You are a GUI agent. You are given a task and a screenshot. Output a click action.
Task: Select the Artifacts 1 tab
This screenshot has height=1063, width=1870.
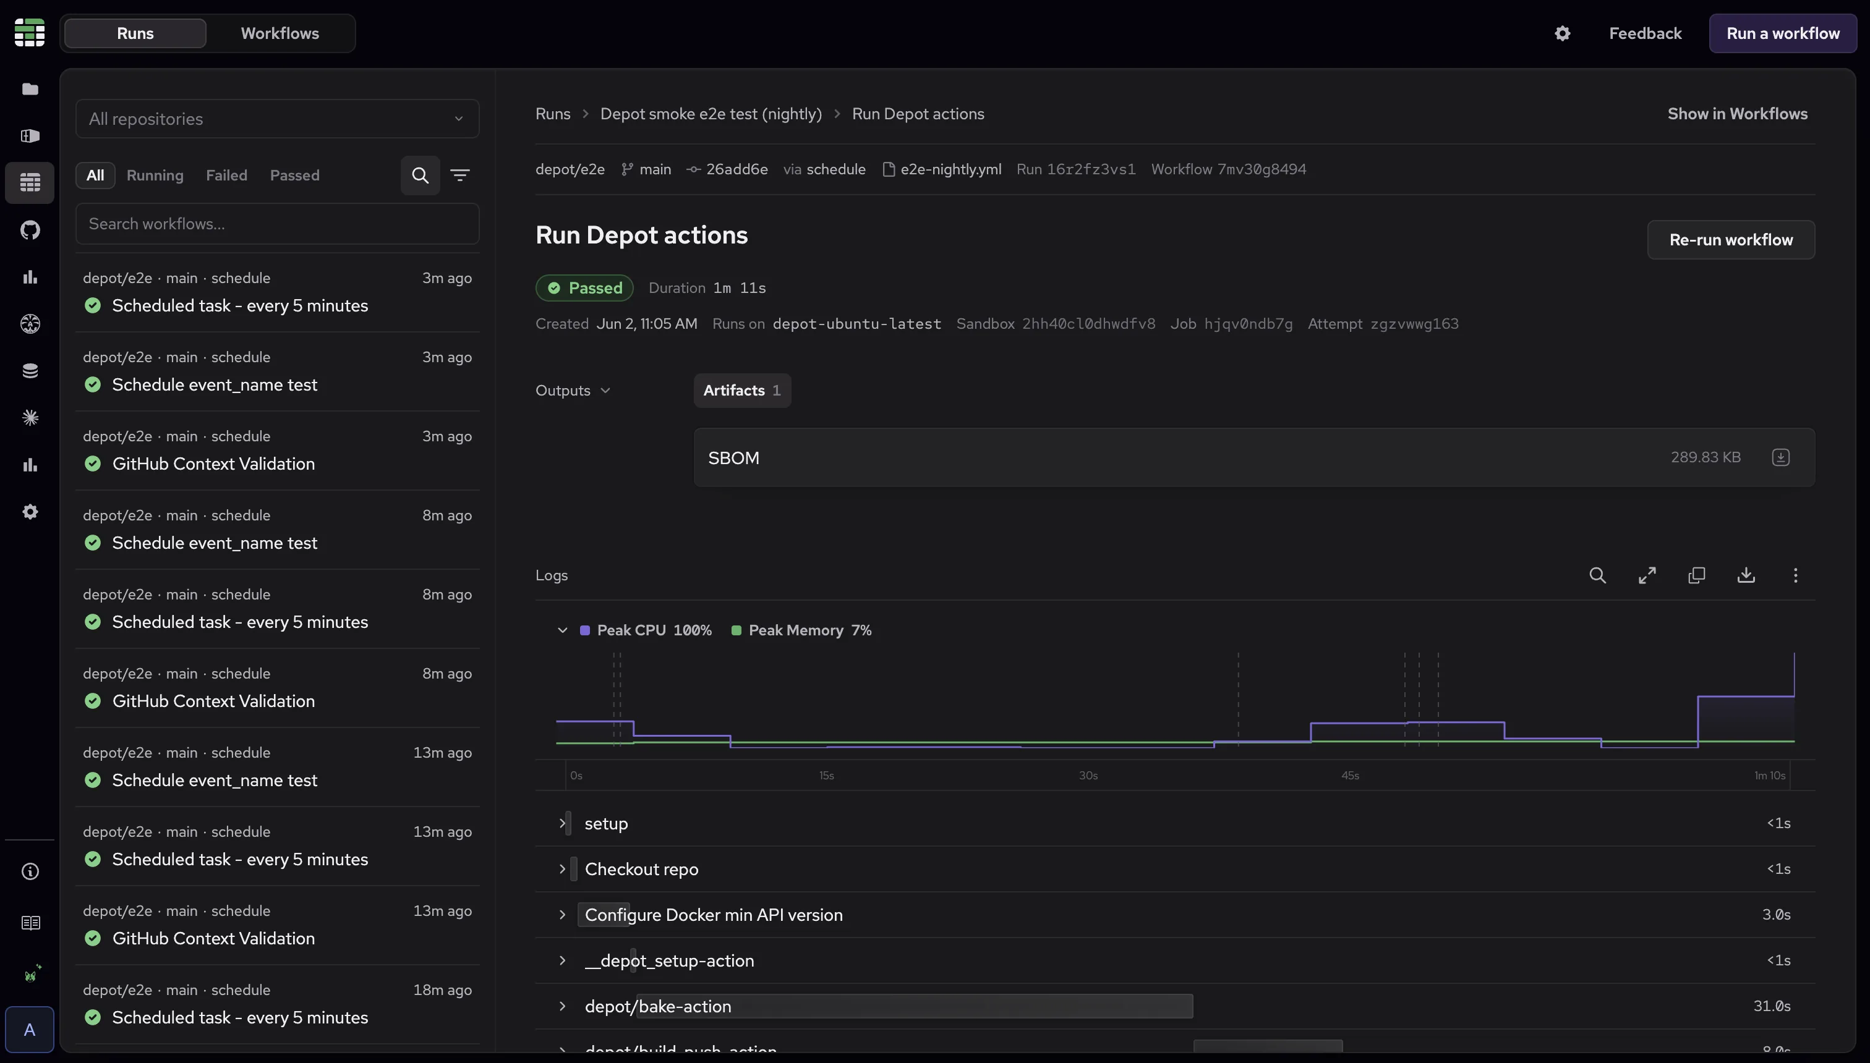742,391
